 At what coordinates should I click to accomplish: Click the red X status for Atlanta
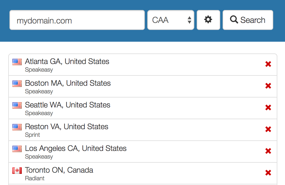click(x=268, y=64)
